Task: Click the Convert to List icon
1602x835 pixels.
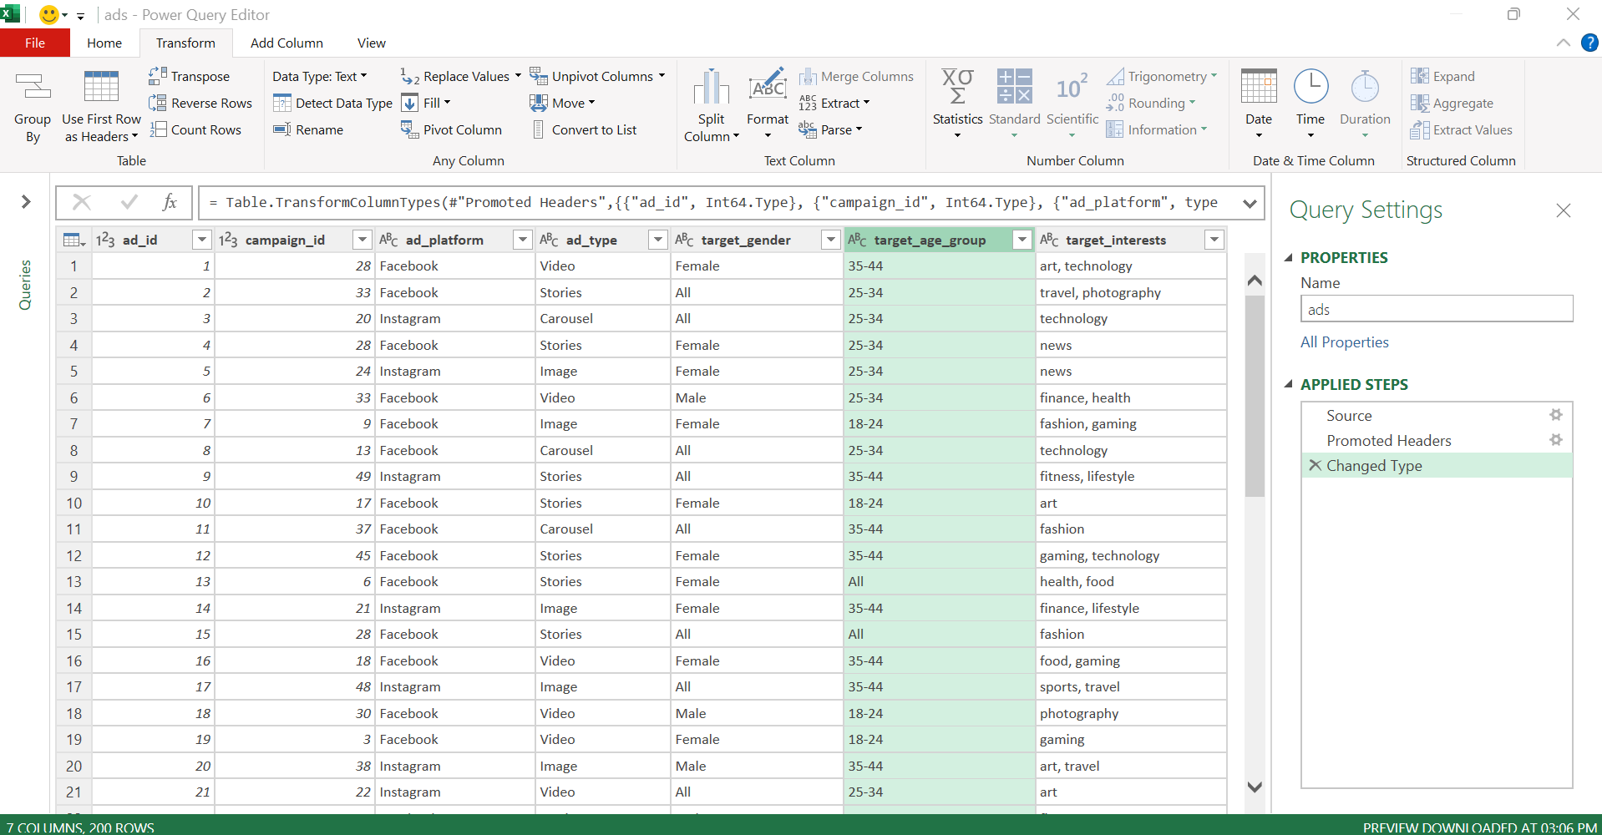Action: 539,129
